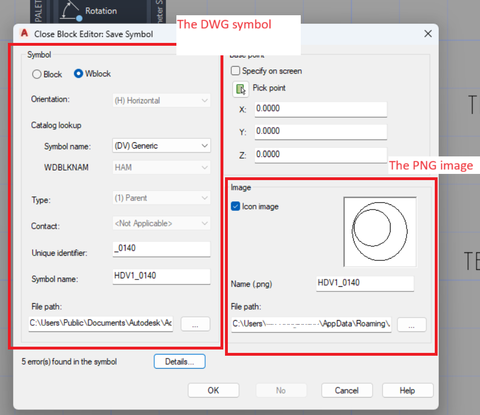The image size is (480, 415).
Task: Click the Help button
Action: point(408,390)
